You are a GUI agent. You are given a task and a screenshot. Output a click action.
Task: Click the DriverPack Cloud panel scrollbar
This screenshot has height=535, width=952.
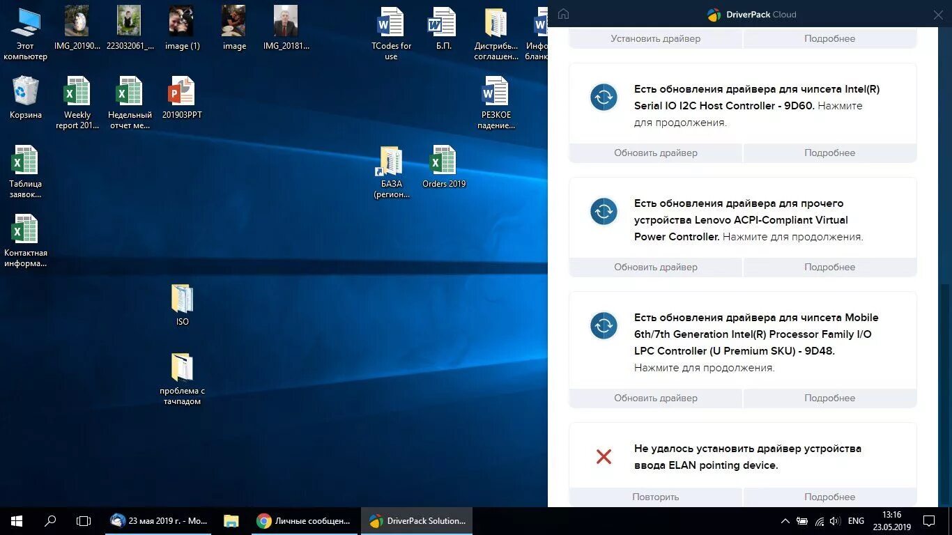click(944, 394)
